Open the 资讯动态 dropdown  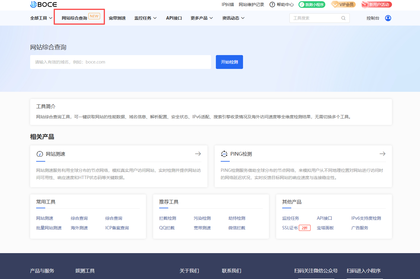(233, 18)
